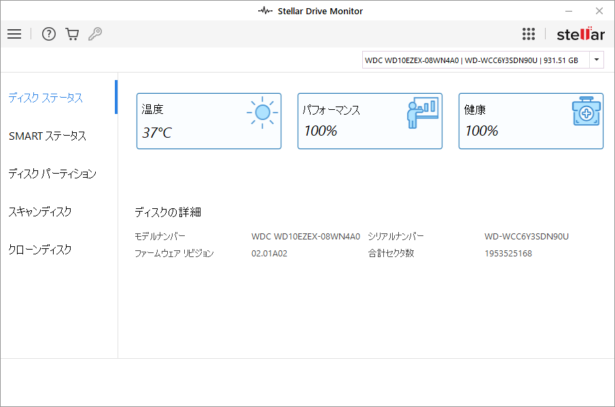
Task: Open the nine-dot apps grid icon
Action: (529, 34)
